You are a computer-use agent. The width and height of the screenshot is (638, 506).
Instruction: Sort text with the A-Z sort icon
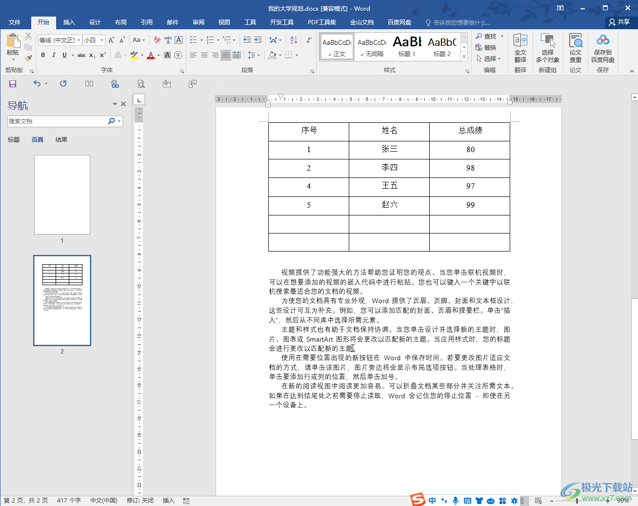(294, 40)
